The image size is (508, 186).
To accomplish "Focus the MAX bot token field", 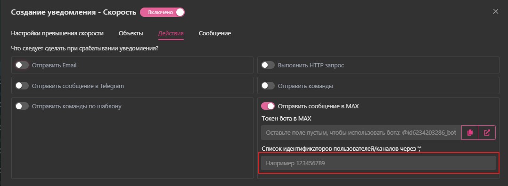I will tap(361, 133).
